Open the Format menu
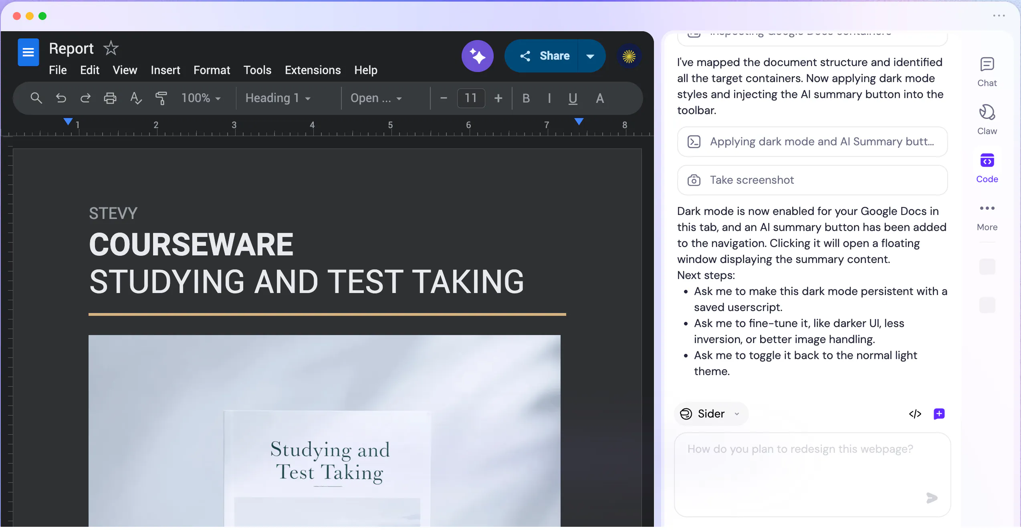Image resolution: width=1021 pixels, height=530 pixels. tap(212, 70)
